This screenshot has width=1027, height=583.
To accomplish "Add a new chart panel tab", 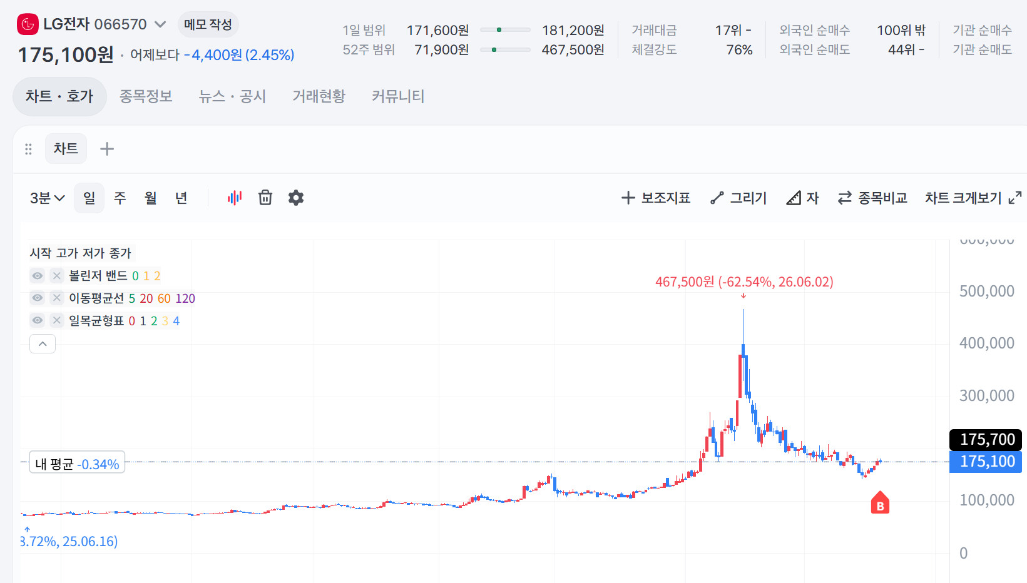I will tap(107, 149).
